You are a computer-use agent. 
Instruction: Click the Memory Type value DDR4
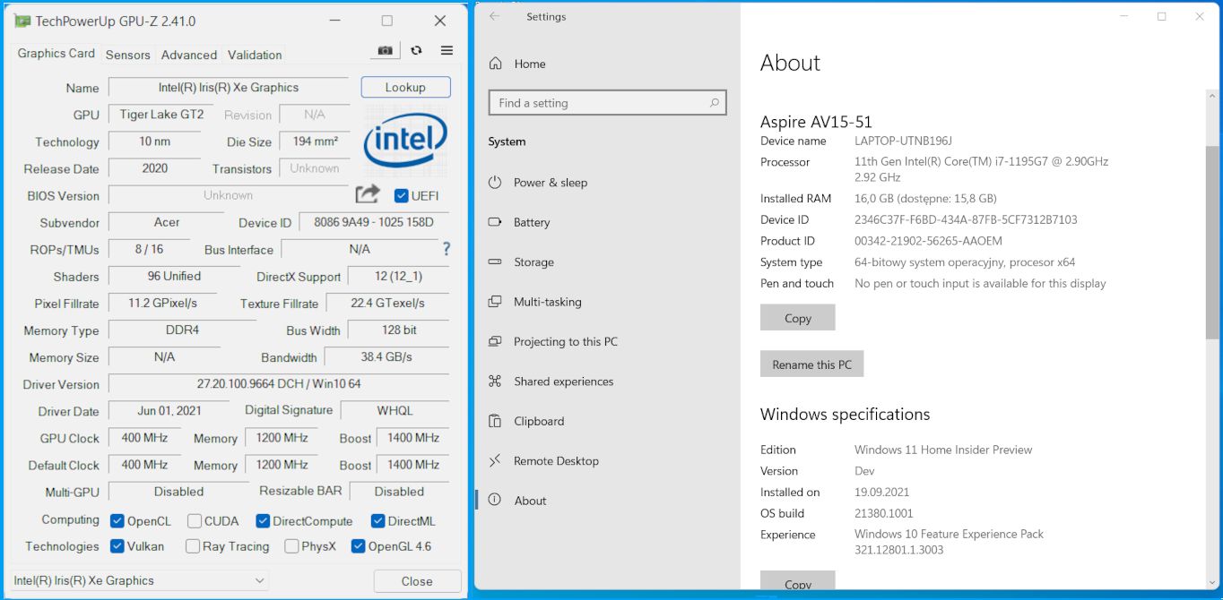point(183,330)
